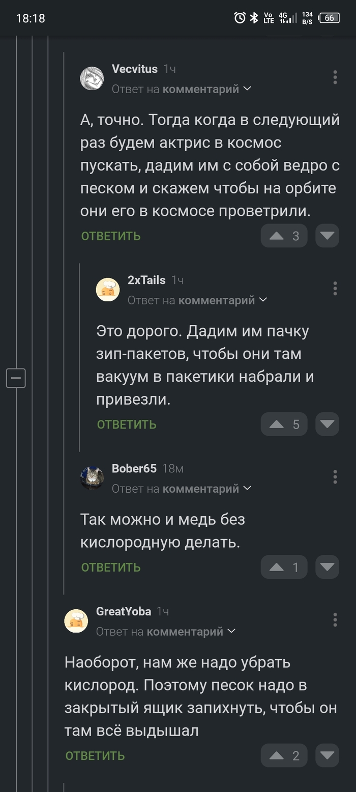Open three-dot menu on 2xTails's comment
This screenshot has height=792, width=356.
point(335,289)
